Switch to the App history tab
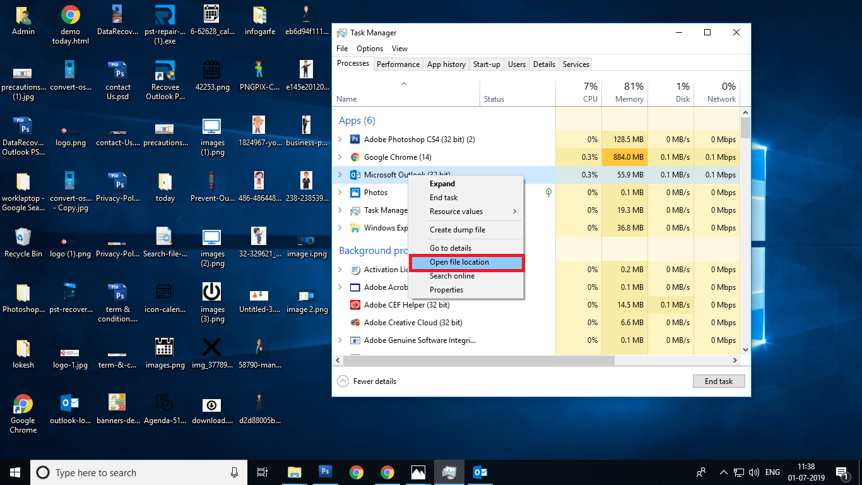This screenshot has width=862, height=485. pyautogui.click(x=446, y=64)
